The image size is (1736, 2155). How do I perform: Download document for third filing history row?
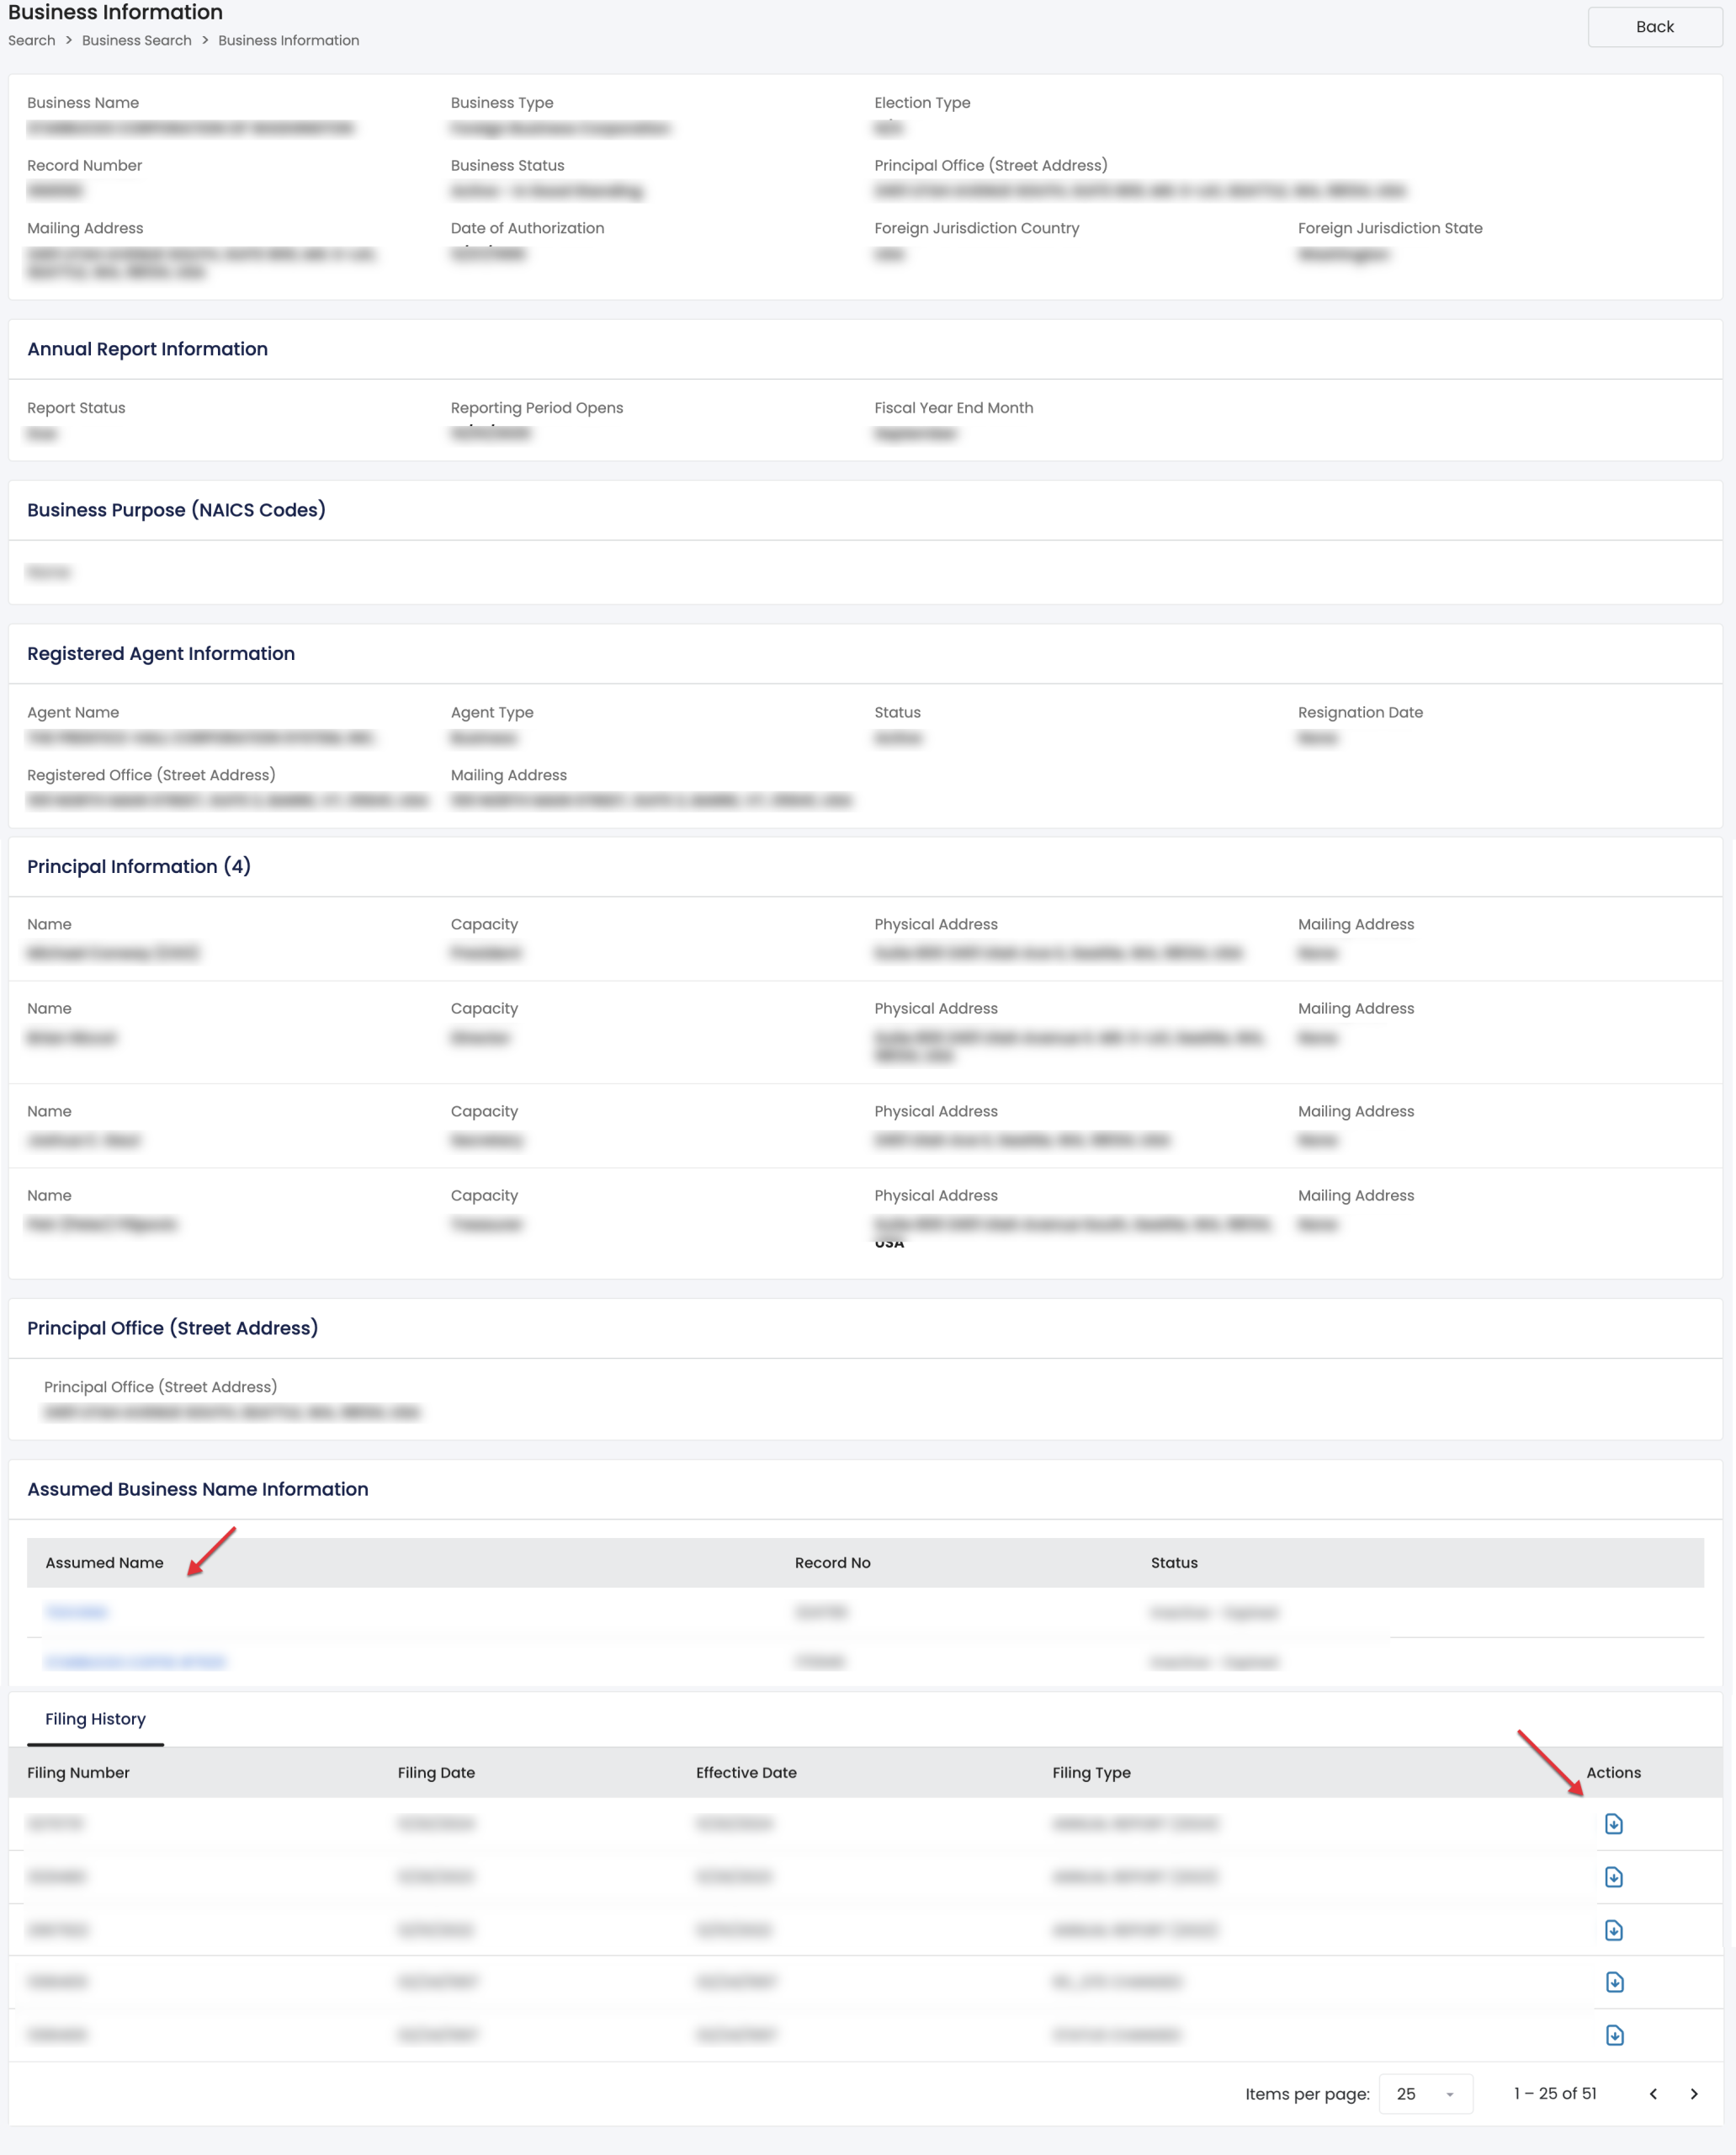click(1613, 1930)
